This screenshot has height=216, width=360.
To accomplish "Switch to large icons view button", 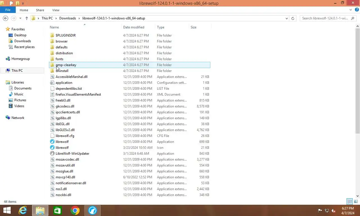I will coord(356,202).
